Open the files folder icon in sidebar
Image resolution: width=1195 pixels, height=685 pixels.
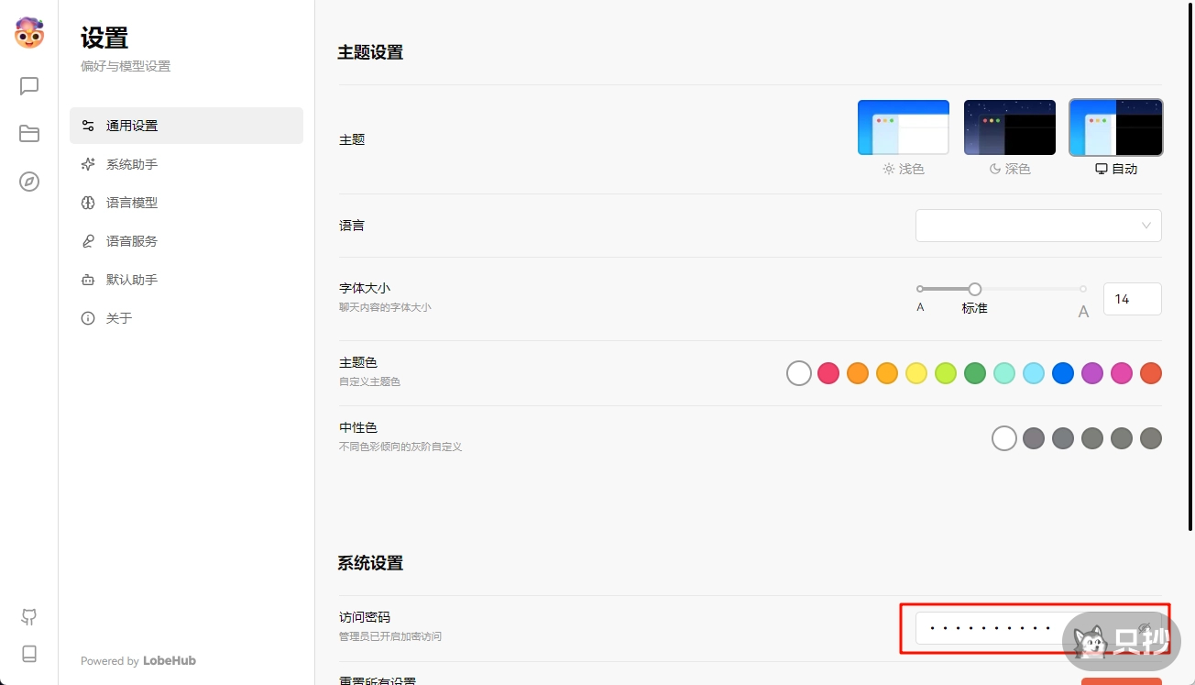(x=28, y=133)
